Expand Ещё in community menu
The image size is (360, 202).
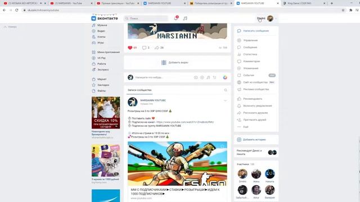[x=246, y=127]
